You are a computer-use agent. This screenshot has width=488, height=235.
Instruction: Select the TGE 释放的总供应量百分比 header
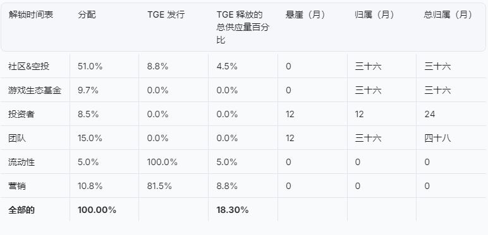243,27
